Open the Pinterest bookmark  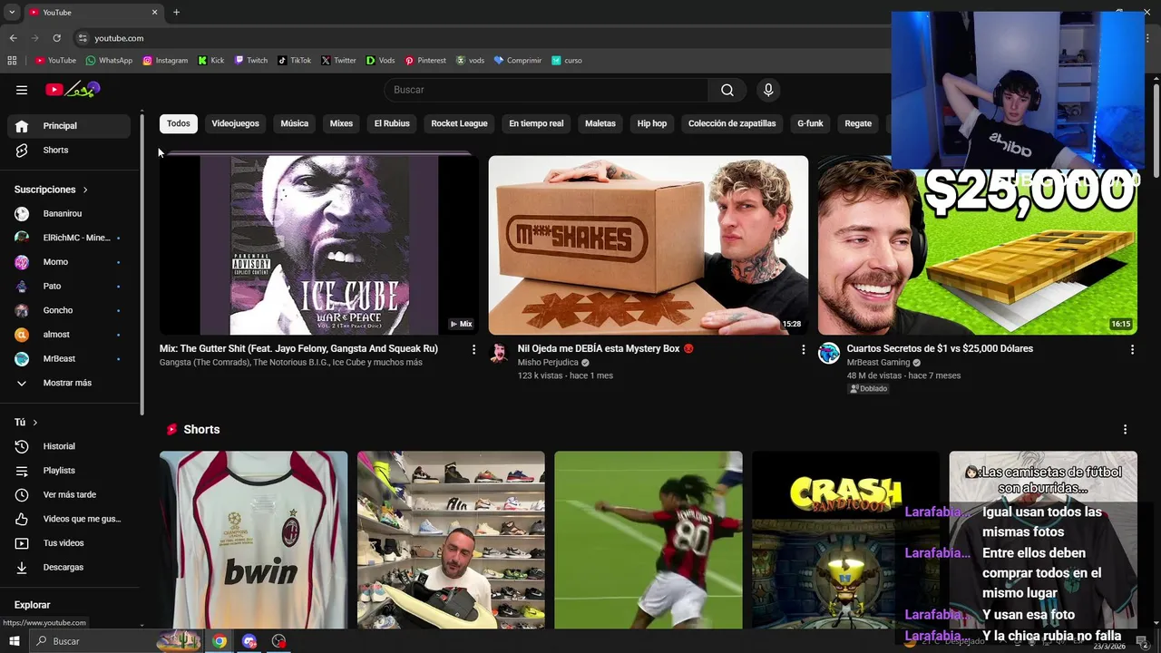(x=425, y=61)
